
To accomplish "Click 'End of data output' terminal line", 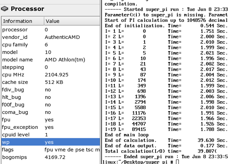I will tap(166, 146).
